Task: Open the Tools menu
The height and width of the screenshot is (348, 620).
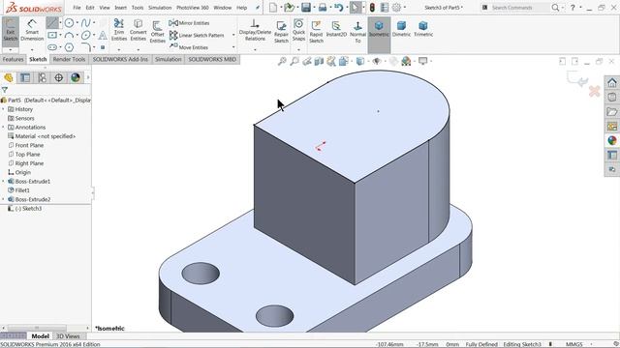Action: [138, 8]
